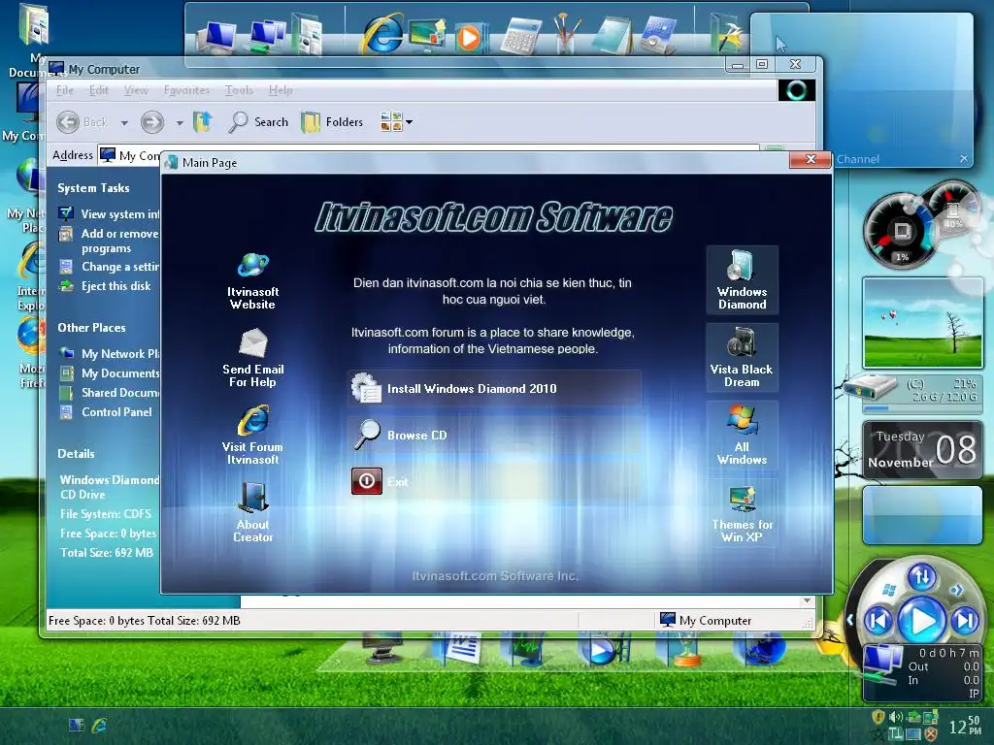The width and height of the screenshot is (994, 745).
Task: Toggle the Folders pane button
Action: coord(332,121)
